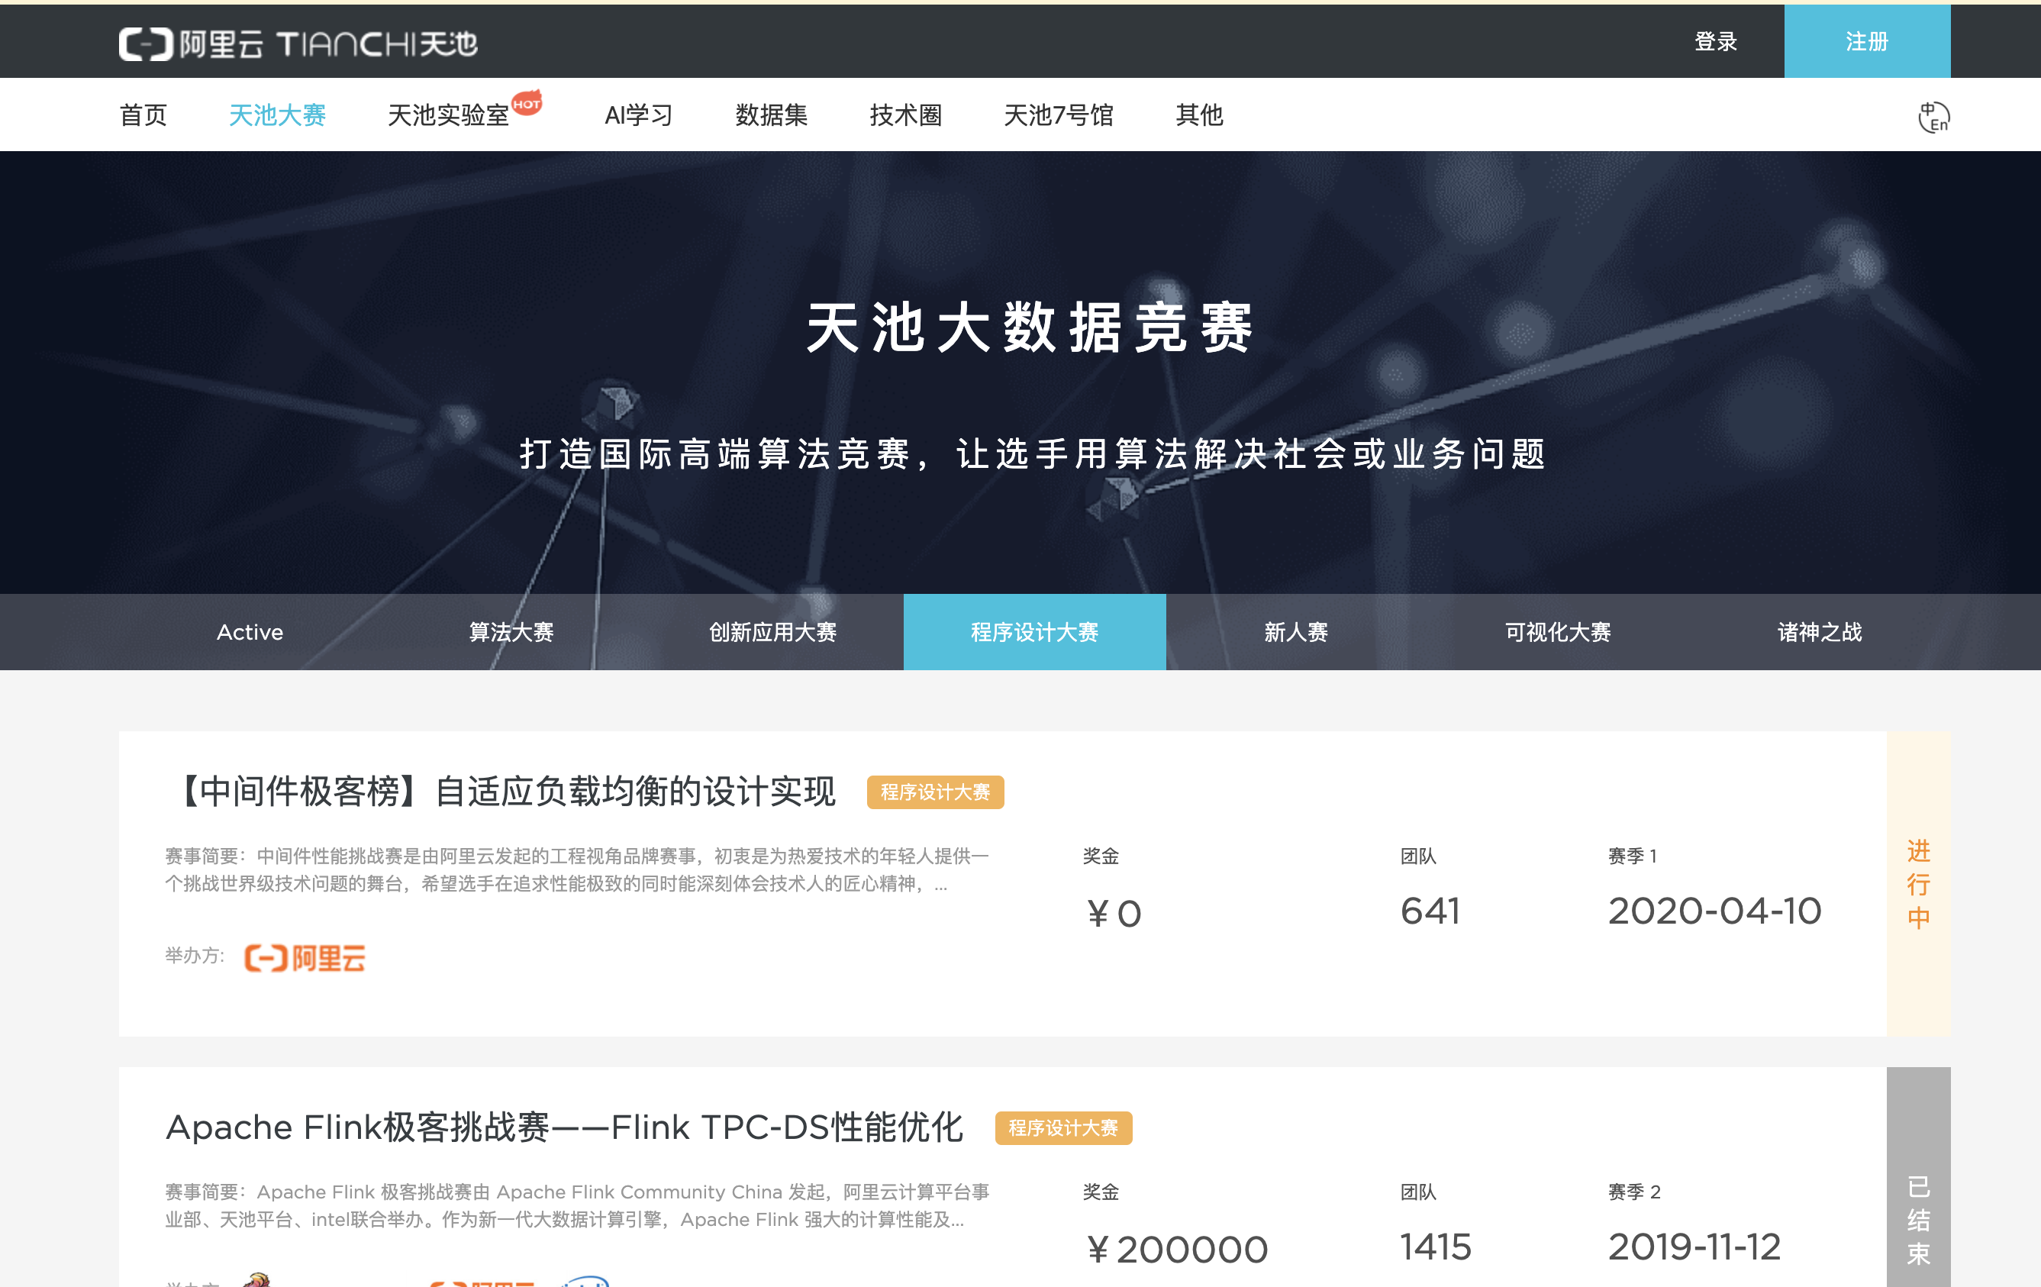Expand the 其他 navigation menu

[x=1198, y=115]
